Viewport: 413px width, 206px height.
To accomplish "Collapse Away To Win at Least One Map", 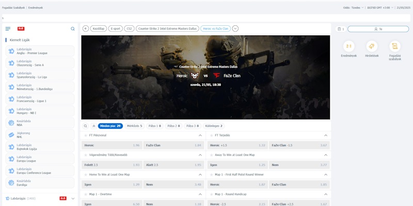I will (326, 155).
